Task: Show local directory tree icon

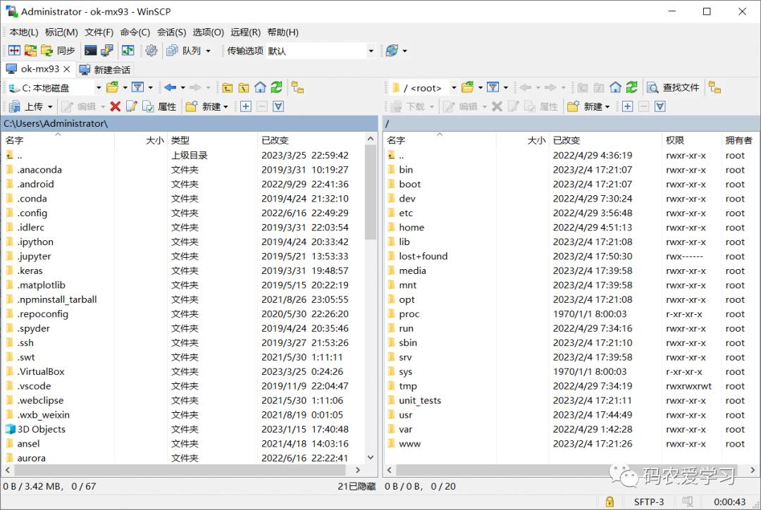Action: click(x=297, y=87)
